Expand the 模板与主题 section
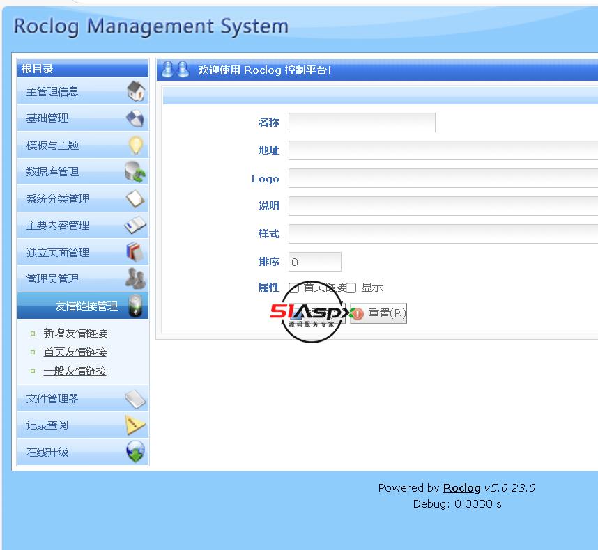The image size is (598, 550). [x=83, y=145]
